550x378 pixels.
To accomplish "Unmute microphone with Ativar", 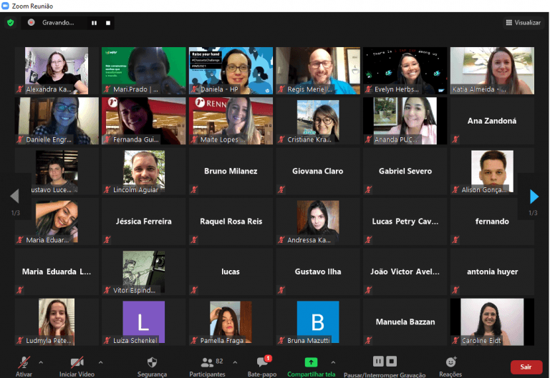I will point(24,364).
